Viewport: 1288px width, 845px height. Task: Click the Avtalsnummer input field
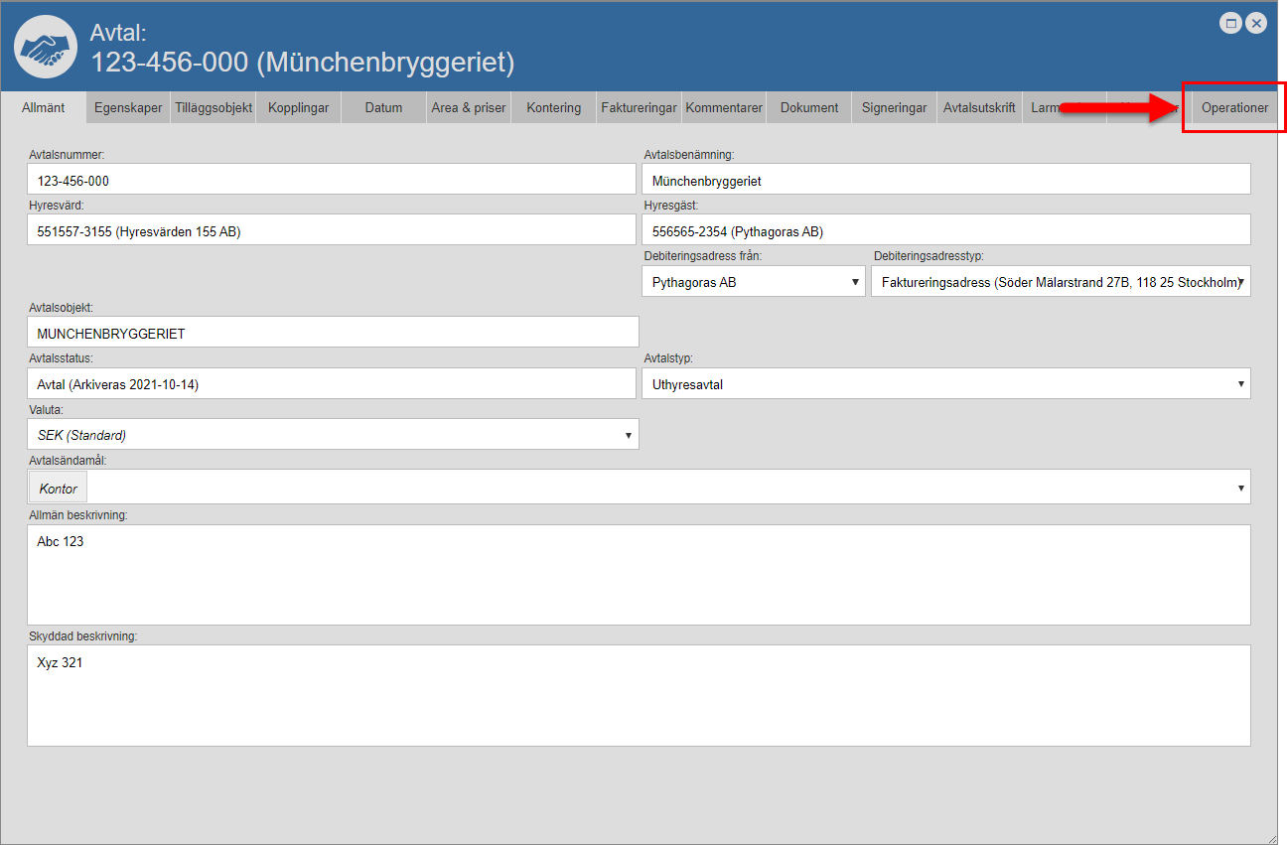pos(332,180)
